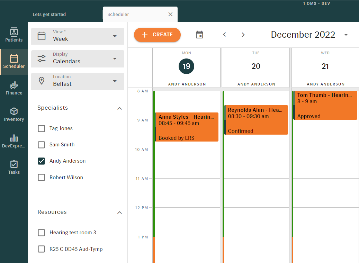The height and width of the screenshot is (263, 359).
Task: Open the Patients section in sidebar
Action: [x=14, y=35]
